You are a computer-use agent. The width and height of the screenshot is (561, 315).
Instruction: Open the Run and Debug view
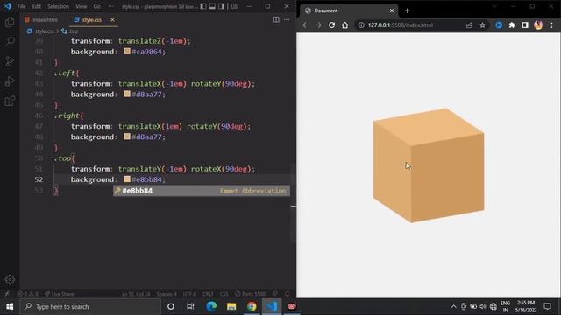click(x=10, y=81)
